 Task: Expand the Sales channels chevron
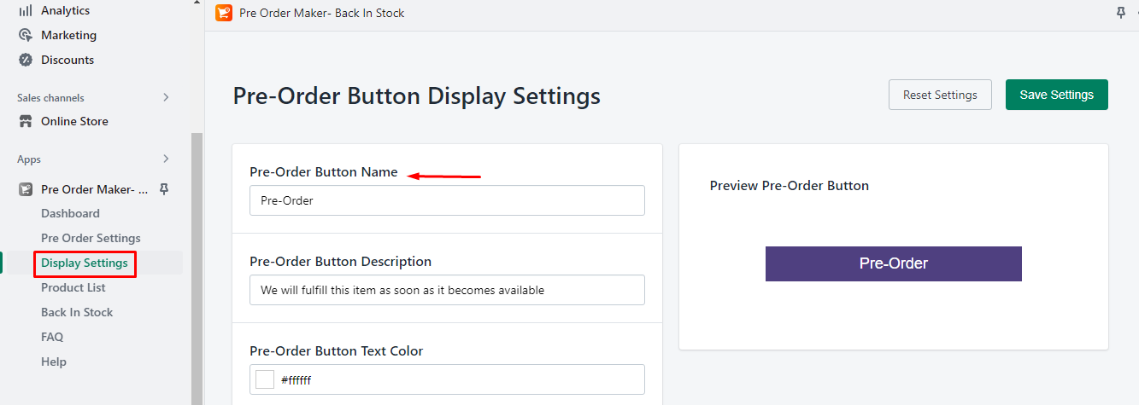(166, 97)
